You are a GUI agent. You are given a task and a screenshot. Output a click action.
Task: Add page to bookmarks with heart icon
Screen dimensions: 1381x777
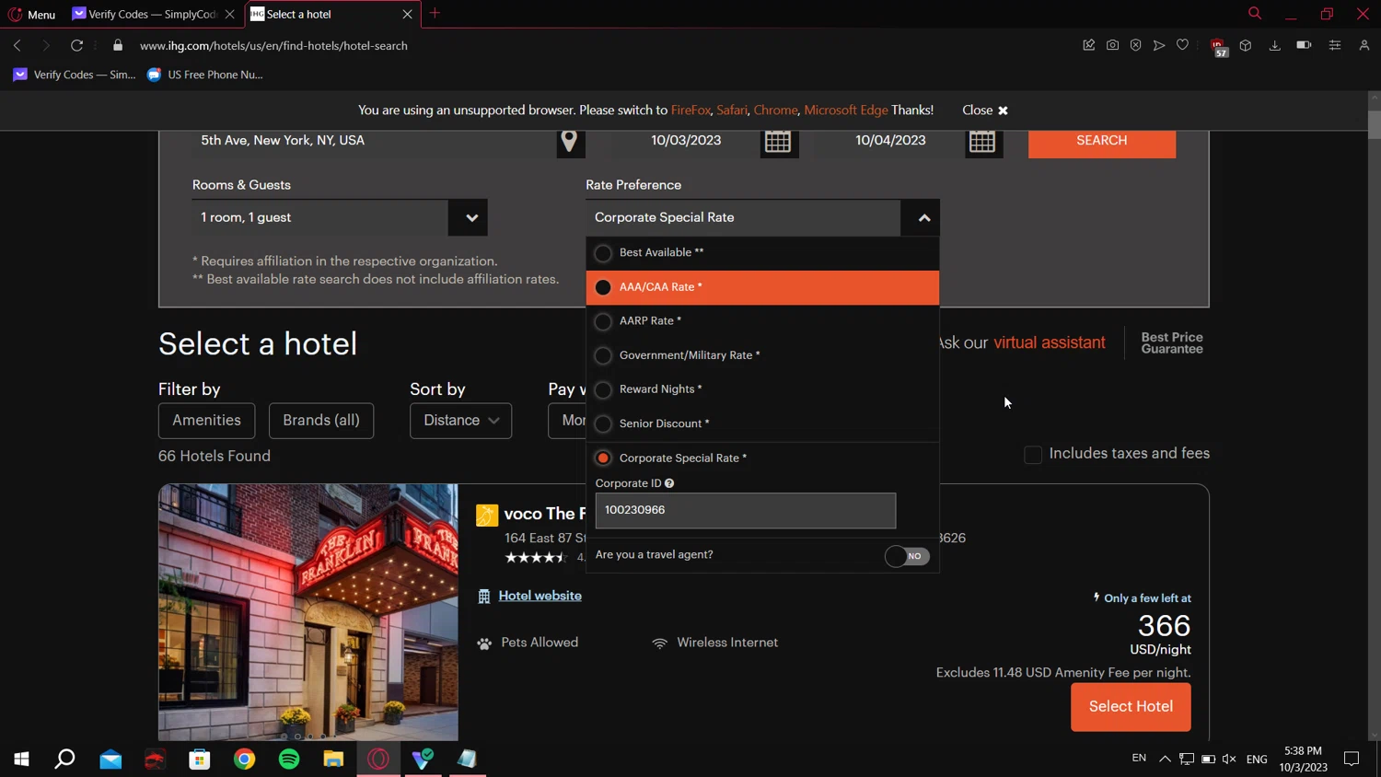coord(1182,45)
